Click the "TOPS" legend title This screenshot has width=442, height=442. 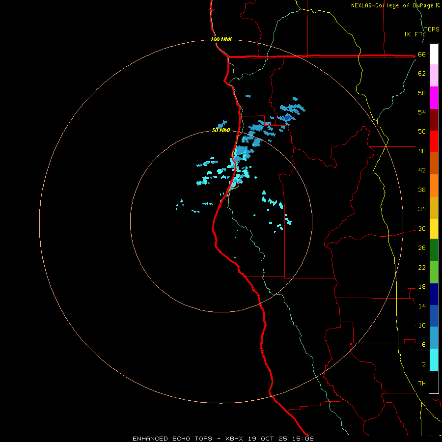coord(432,29)
